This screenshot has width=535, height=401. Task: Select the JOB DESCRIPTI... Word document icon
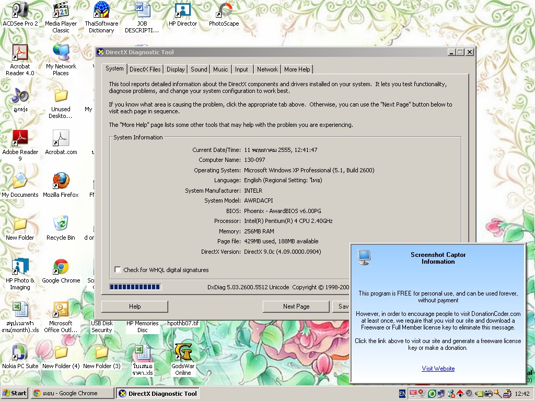pos(142,17)
